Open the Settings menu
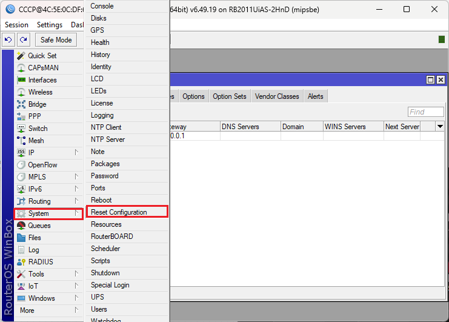Screen dimensions: 449x322 pyautogui.click(x=50, y=25)
